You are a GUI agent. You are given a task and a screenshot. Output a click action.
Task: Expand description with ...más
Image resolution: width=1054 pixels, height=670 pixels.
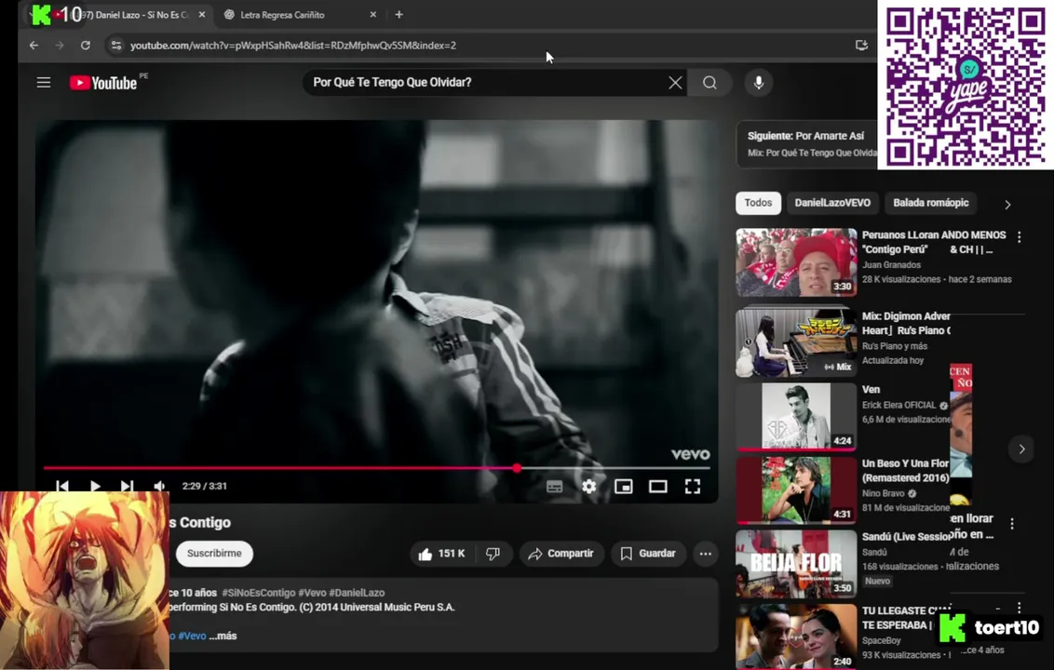pos(223,636)
